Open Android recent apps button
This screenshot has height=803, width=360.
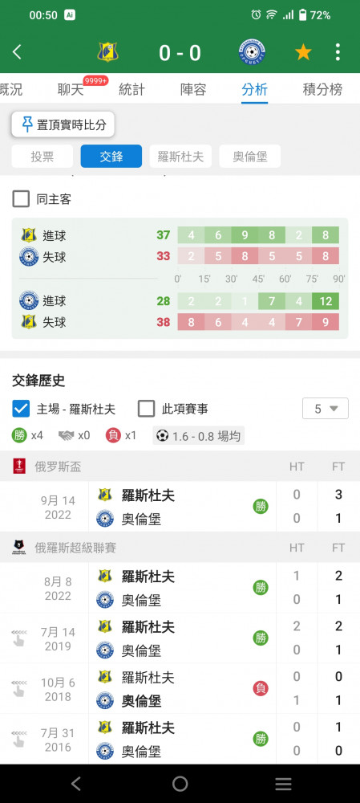pos(283,784)
